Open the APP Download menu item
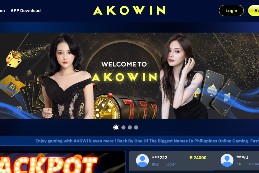 click(x=26, y=11)
